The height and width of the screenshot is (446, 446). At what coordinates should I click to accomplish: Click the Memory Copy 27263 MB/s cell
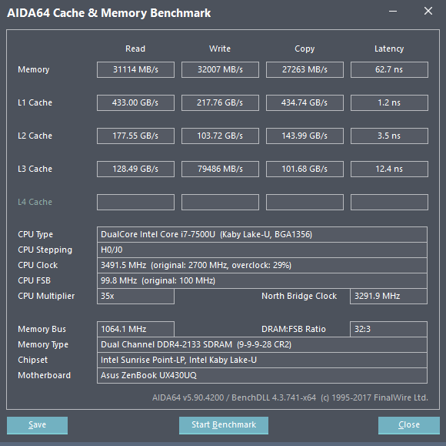(305, 69)
